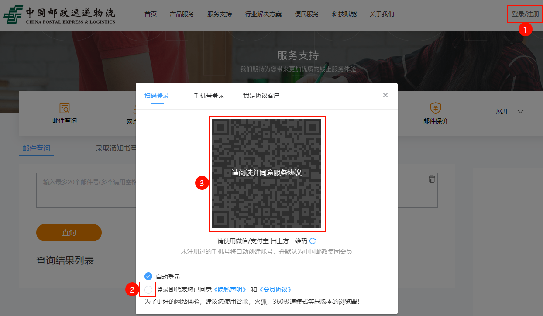Uncheck the 自动登录 checkbox
The height and width of the screenshot is (316, 543).
[x=148, y=276]
